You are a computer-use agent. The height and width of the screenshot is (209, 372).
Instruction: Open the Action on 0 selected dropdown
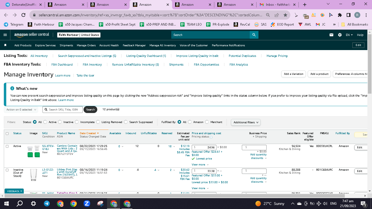[x=22, y=110]
